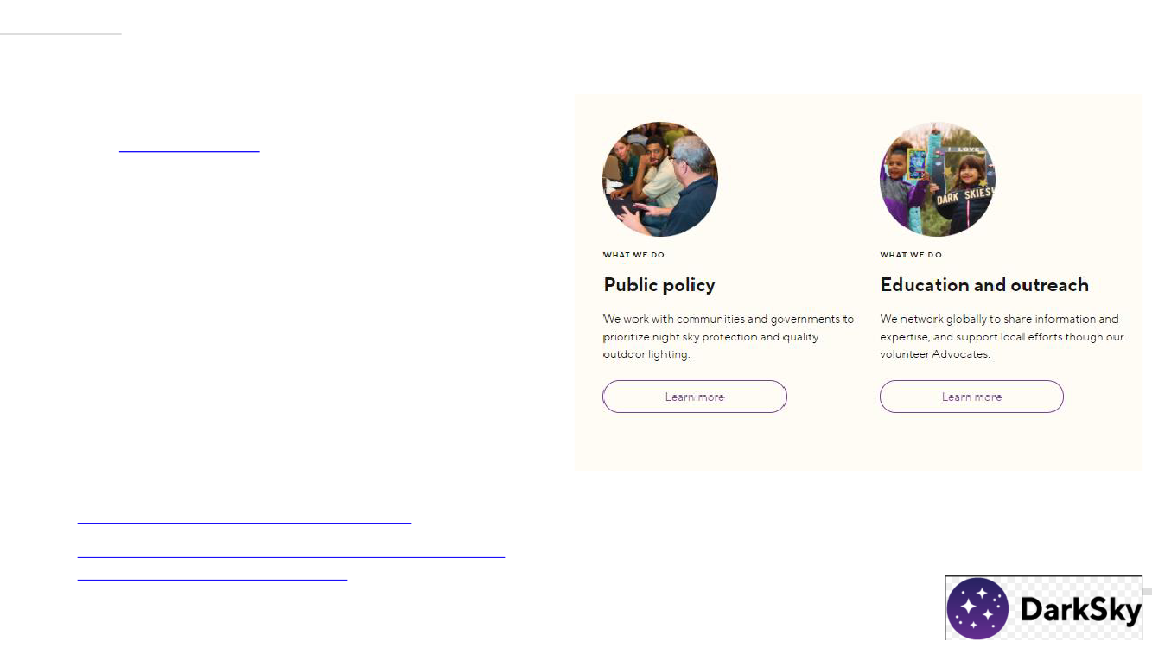Click the volunteer Advocates description paragraph
Viewport: 1152px width, 648px height.
[1002, 337]
